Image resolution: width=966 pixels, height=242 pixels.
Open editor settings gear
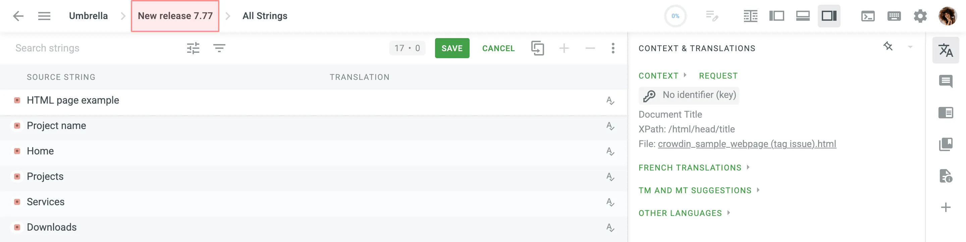click(x=920, y=16)
